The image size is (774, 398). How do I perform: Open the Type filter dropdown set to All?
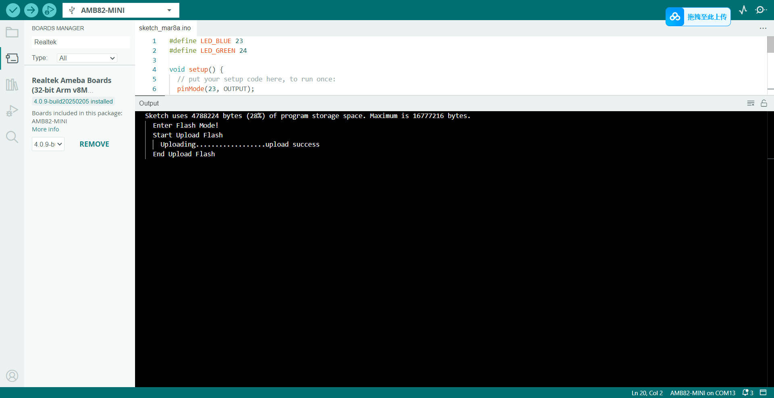[x=87, y=58]
